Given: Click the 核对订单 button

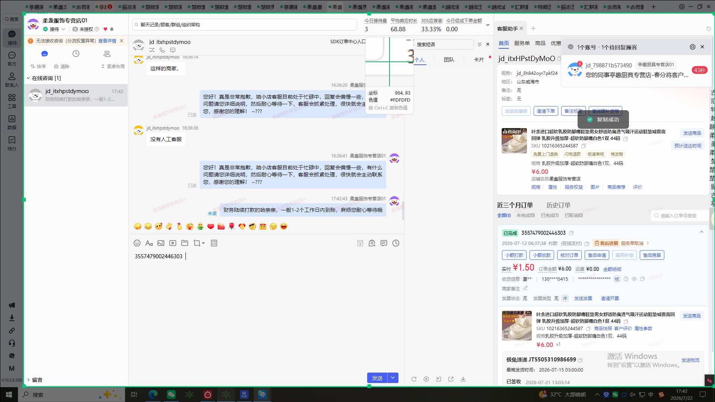Looking at the screenshot, I should (569, 255).
